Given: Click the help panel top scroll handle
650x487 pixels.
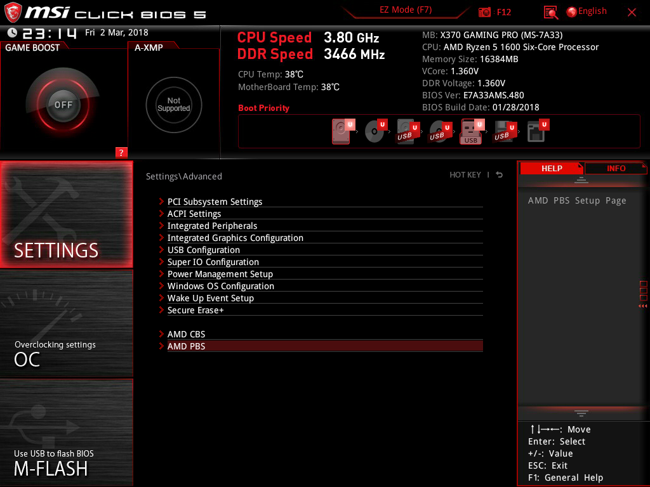Looking at the screenshot, I should tap(581, 180).
